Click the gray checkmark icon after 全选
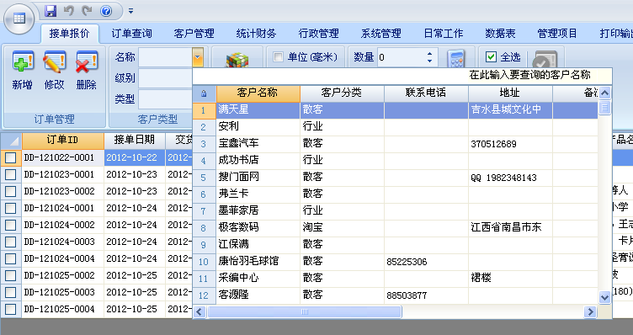Viewport: 633px width, 335px height. tap(544, 60)
